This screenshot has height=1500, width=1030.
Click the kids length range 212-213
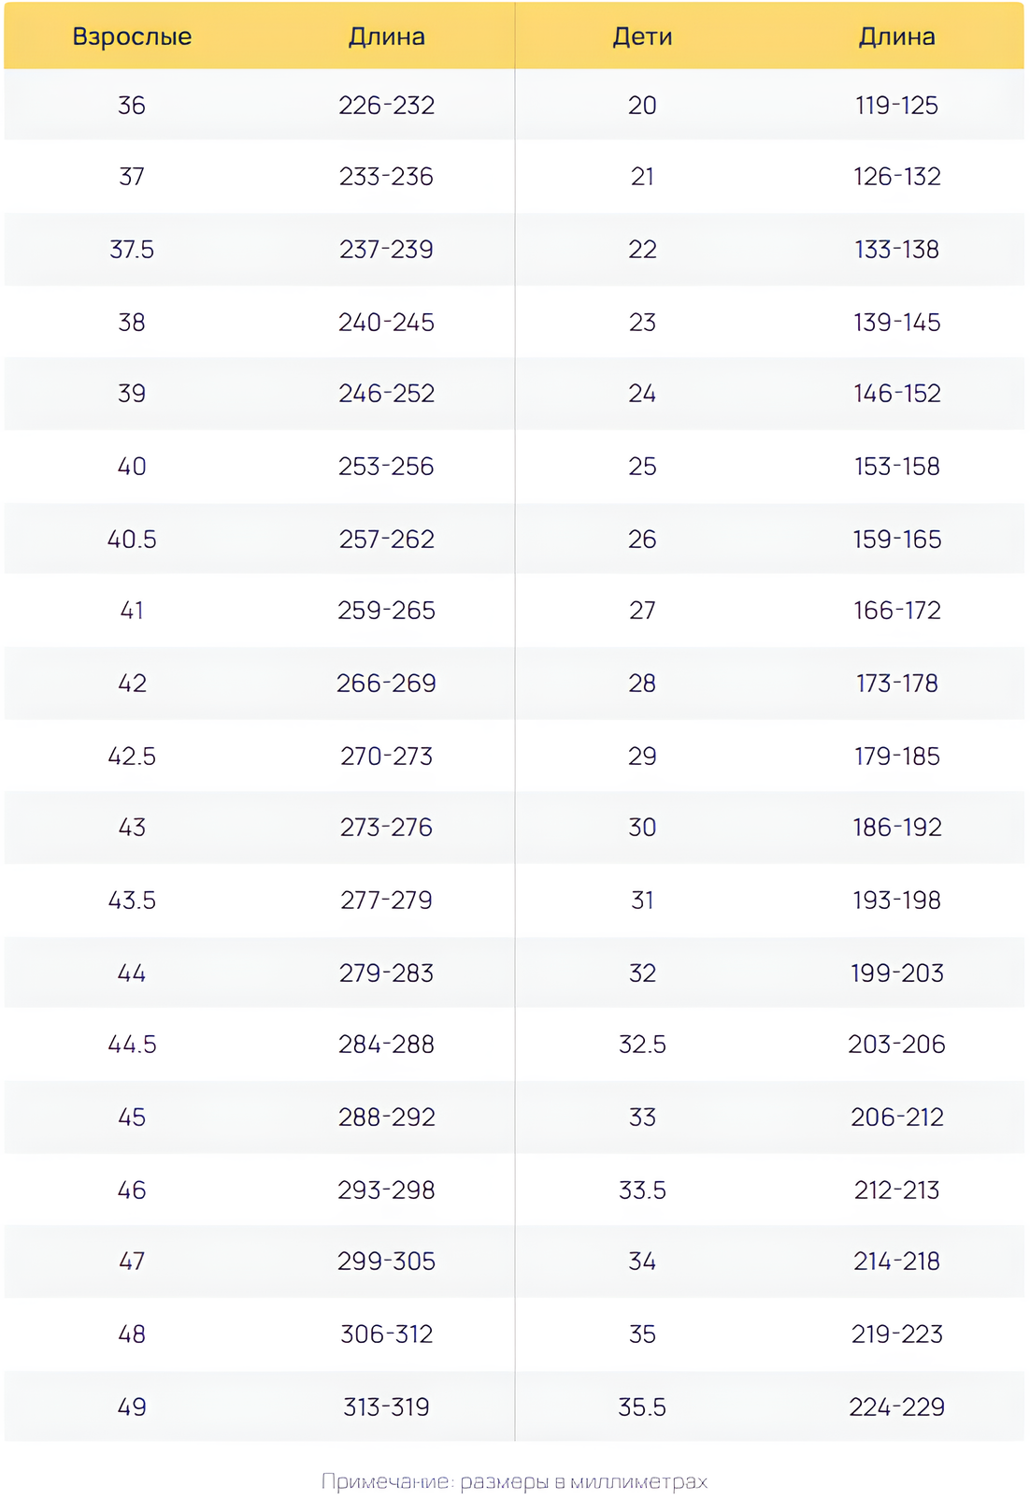896,1190
